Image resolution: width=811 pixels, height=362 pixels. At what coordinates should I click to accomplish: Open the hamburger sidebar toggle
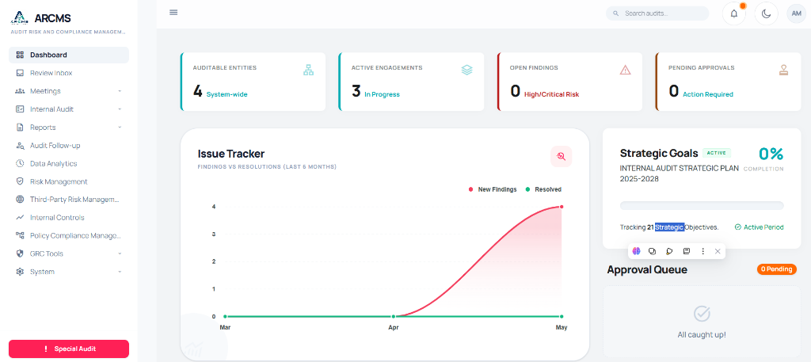tap(173, 13)
